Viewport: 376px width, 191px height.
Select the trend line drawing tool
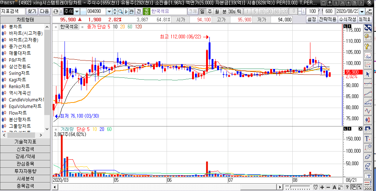[368, 93]
